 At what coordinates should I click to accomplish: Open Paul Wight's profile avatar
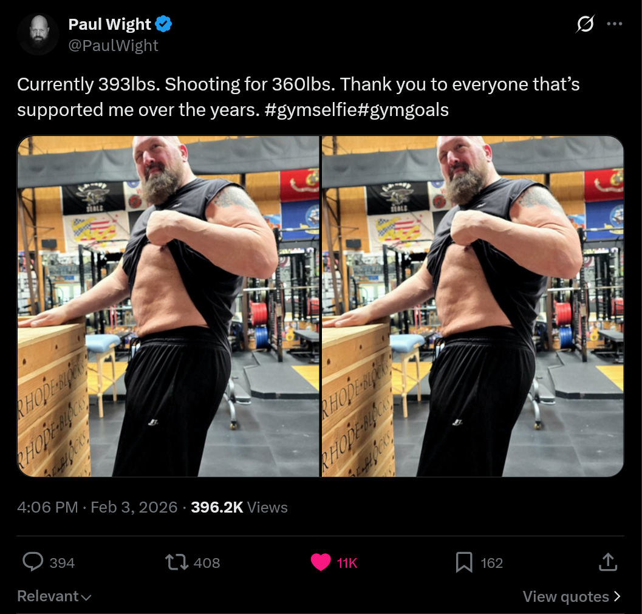38,34
